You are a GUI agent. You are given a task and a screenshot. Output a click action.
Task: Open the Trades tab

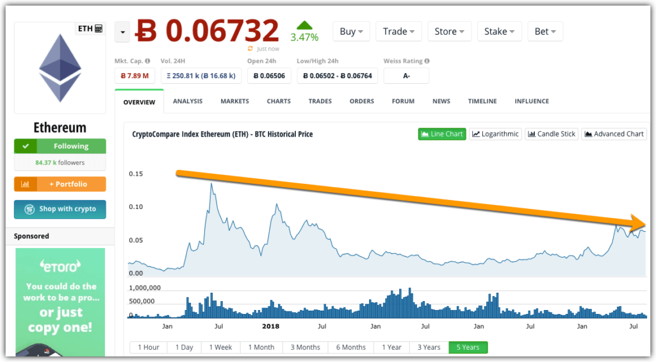click(x=320, y=101)
